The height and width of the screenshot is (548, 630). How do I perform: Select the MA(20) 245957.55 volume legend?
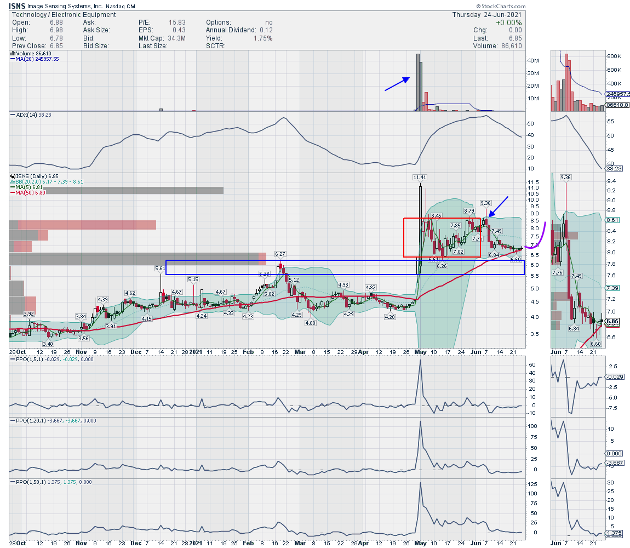pyautogui.click(x=35, y=59)
